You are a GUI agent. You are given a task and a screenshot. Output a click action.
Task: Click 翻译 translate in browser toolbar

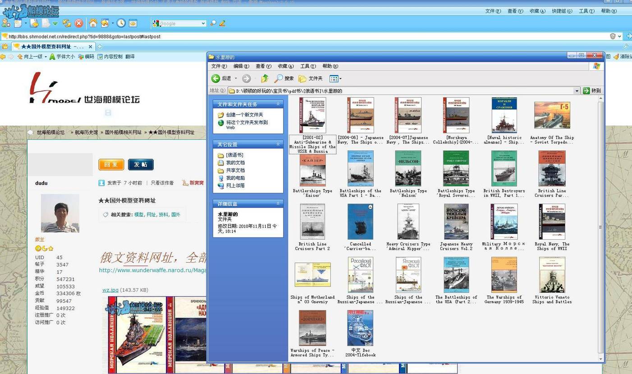pyautogui.click(x=130, y=56)
